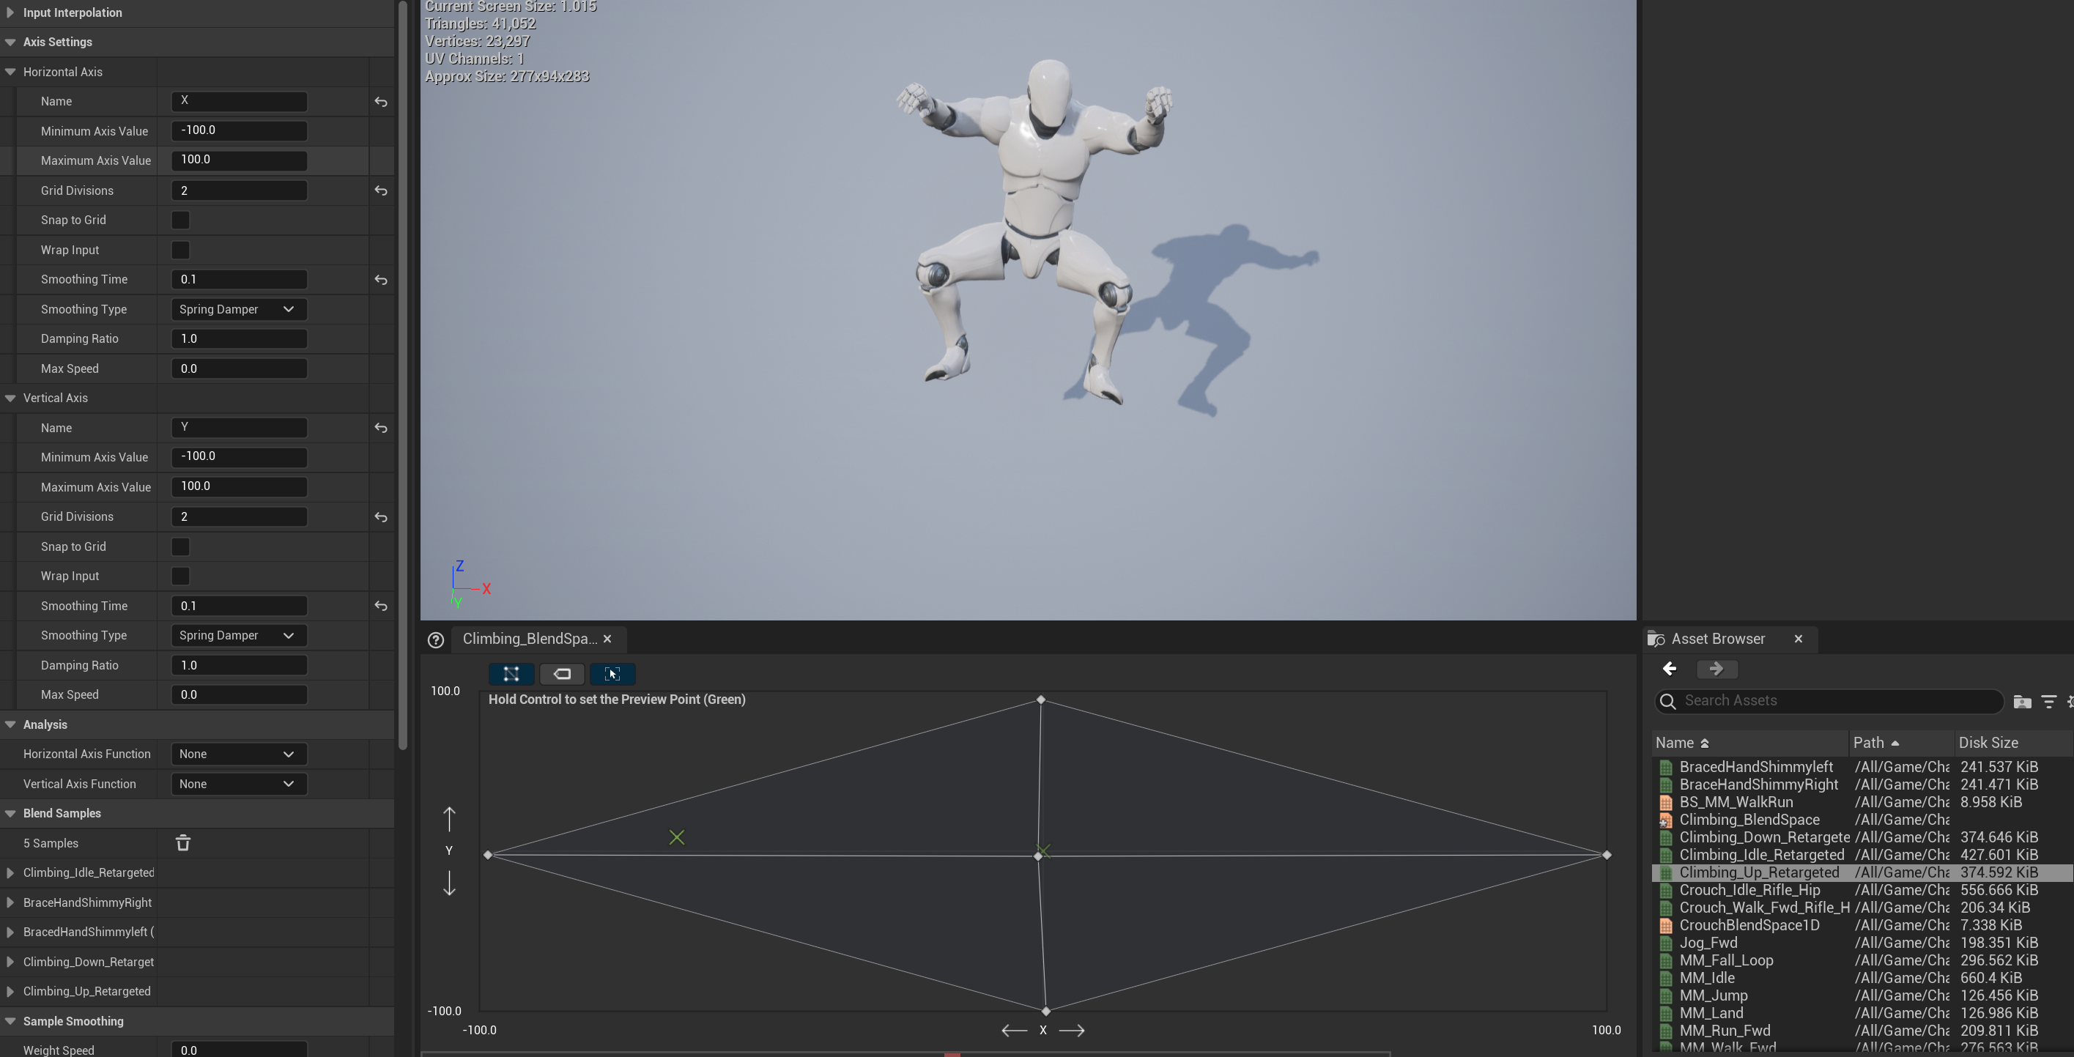Toggle the triangulation display button
Viewport: 2074px width, 1057px height.
tap(511, 674)
